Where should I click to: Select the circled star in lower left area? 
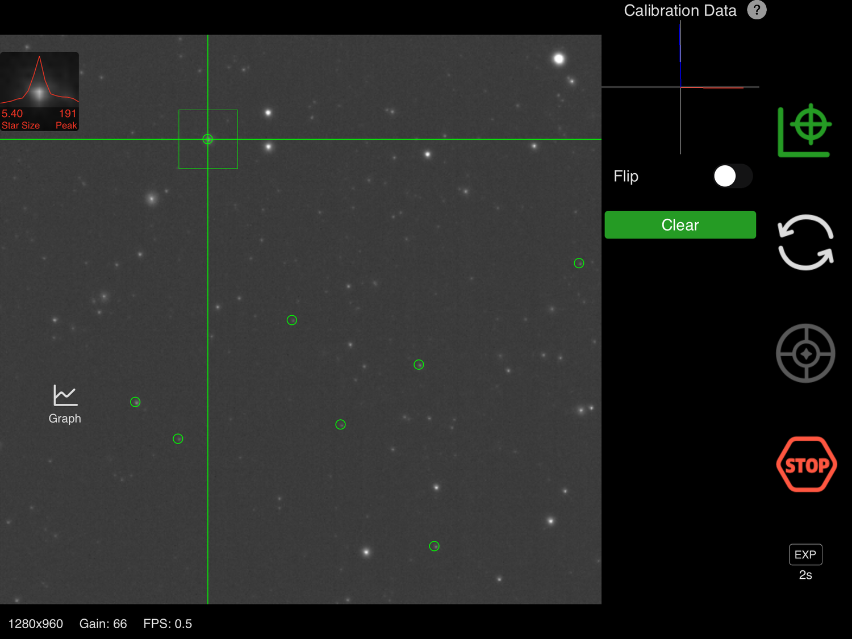(135, 402)
